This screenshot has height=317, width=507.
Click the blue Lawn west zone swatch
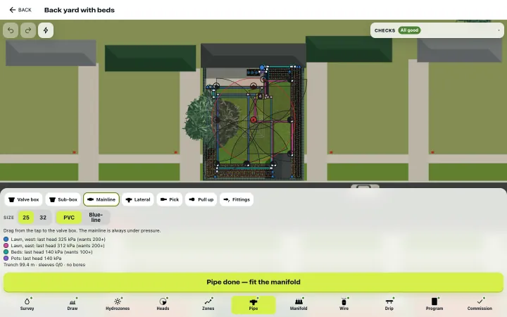point(6,240)
